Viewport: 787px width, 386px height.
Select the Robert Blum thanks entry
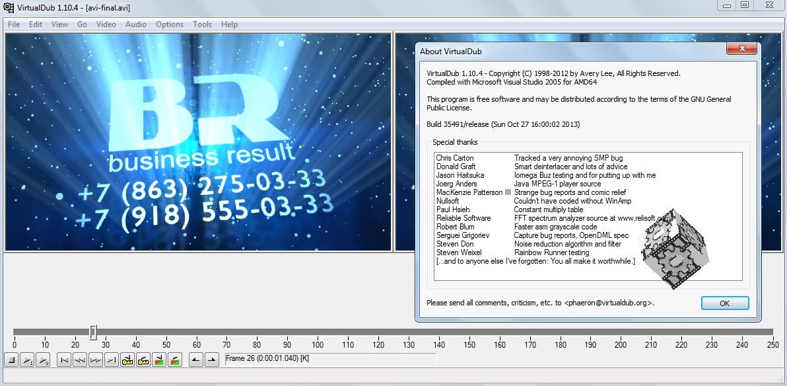(x=456, y=227)
